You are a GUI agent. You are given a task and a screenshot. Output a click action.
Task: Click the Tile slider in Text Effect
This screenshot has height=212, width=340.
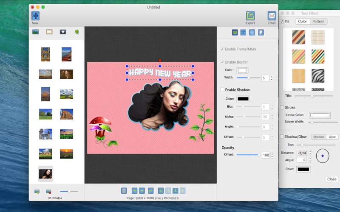(314, 96)
